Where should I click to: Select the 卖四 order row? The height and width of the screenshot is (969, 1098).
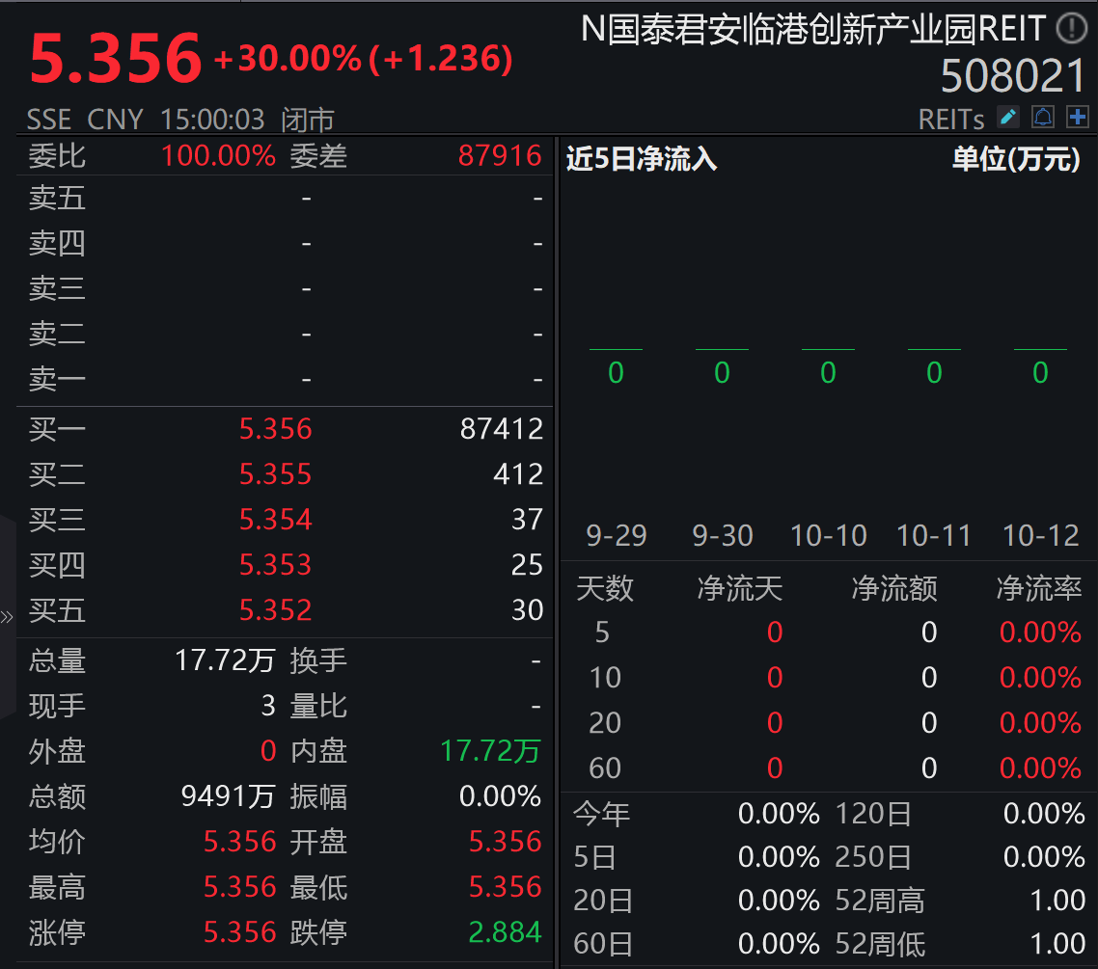(285, 244)
